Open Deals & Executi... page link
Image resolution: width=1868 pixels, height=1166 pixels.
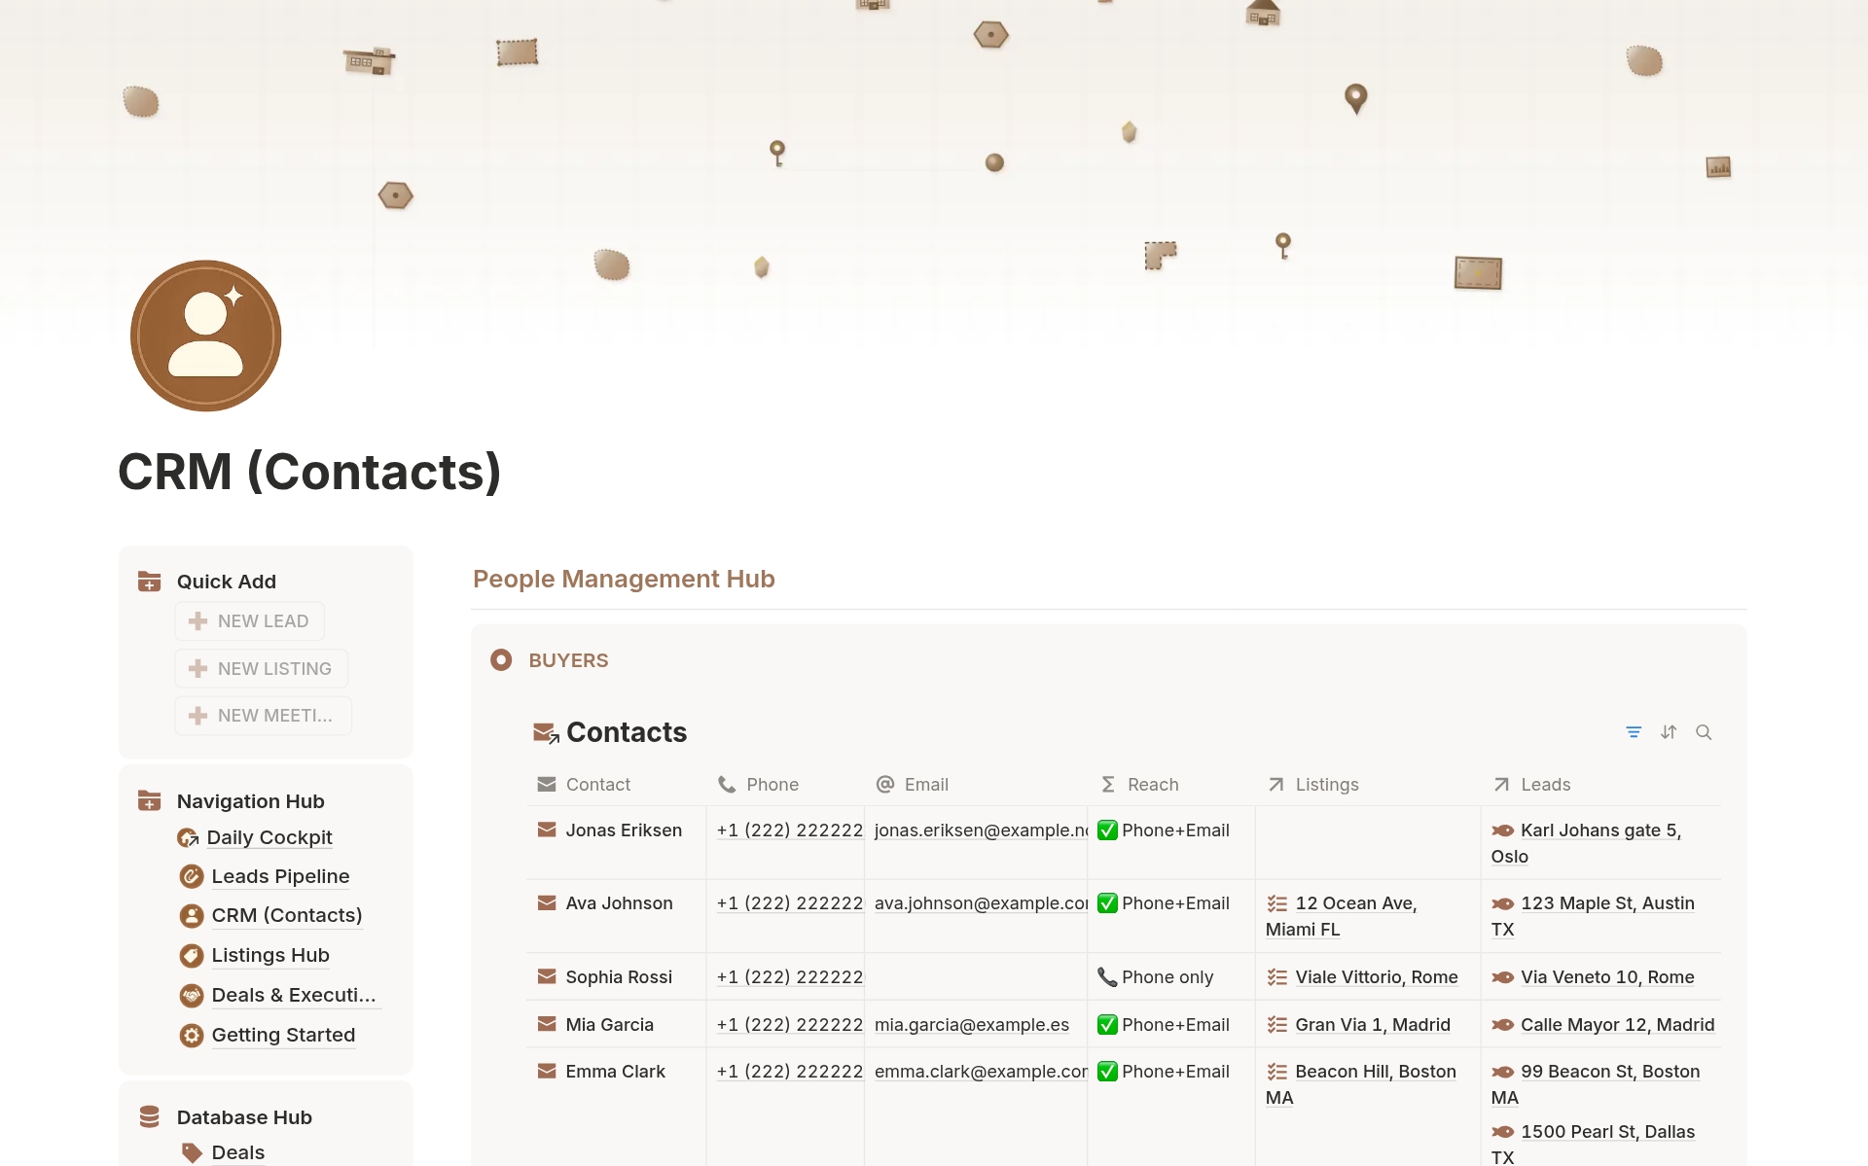[x=294, y=996]
